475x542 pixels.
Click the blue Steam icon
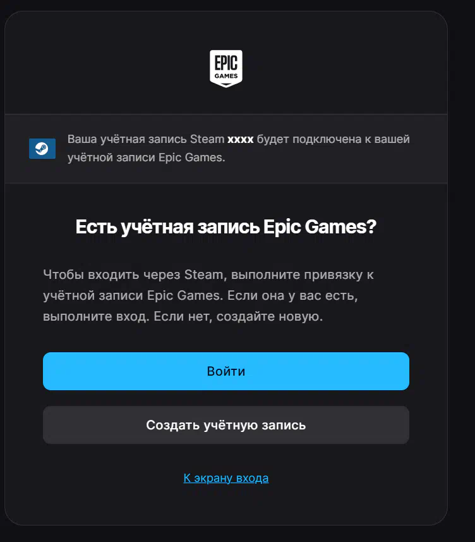(x=42, y=149)
